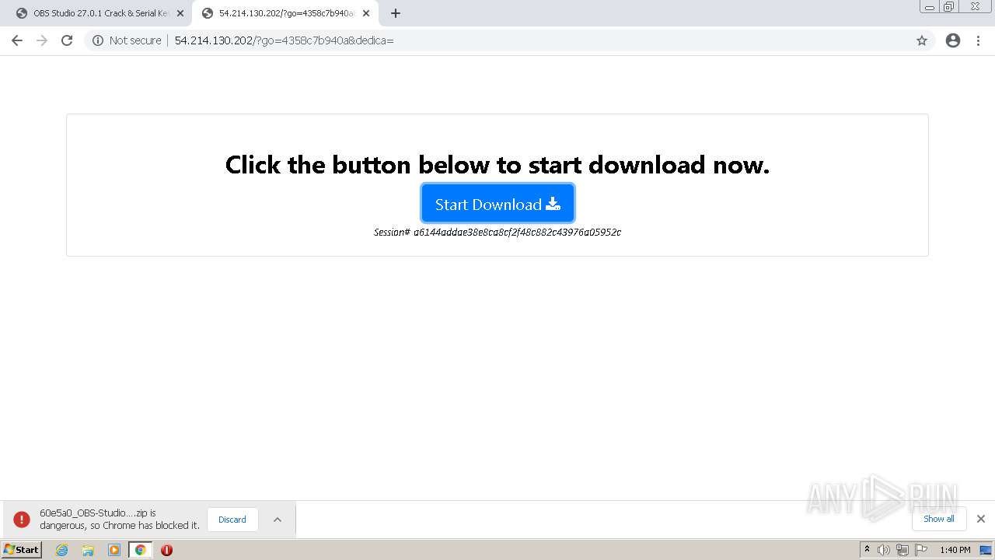Open a new tab with the plus button

(396, 13)
